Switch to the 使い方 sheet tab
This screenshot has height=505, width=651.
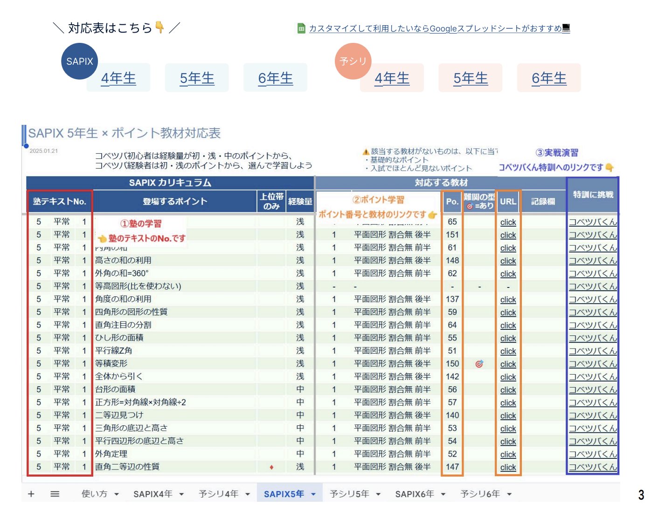point(94,494)
